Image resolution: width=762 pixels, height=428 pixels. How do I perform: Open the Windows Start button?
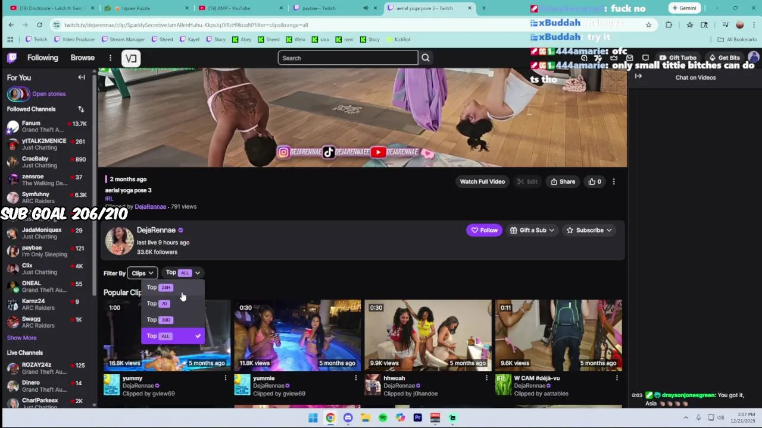(313, 418)
